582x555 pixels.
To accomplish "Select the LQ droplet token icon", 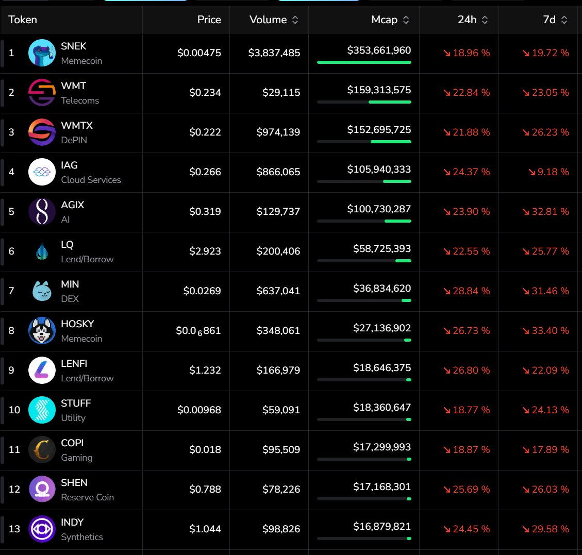I will tap(42, 251).
